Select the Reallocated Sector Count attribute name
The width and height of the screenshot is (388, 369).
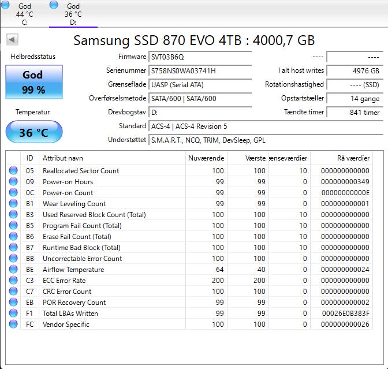81,171
